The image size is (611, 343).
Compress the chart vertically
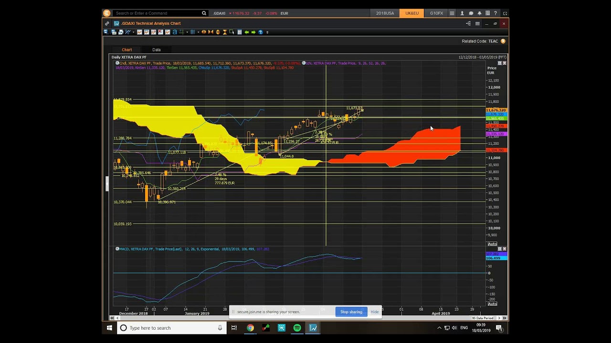coord(225,32)
